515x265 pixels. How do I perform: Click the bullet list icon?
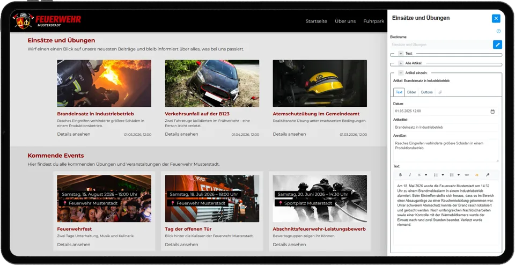pos(452,175)
